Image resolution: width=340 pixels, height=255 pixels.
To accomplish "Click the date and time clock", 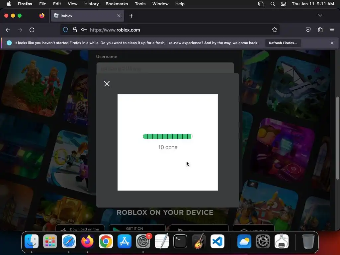I will click(313, 4).
